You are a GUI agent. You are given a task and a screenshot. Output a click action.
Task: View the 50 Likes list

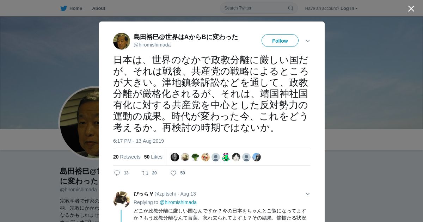click(x=153, y=157)
